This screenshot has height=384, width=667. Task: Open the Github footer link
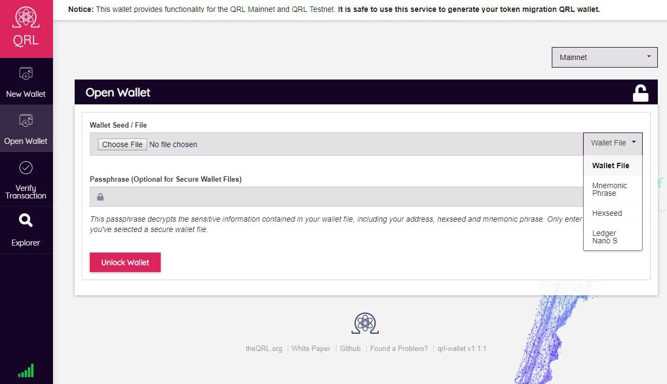point(350,349)
